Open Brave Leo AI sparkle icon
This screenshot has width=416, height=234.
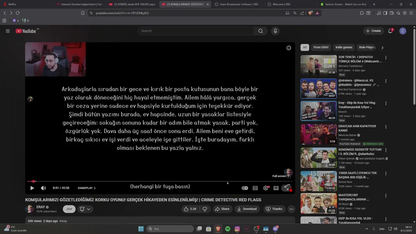(x=398, y=13)
